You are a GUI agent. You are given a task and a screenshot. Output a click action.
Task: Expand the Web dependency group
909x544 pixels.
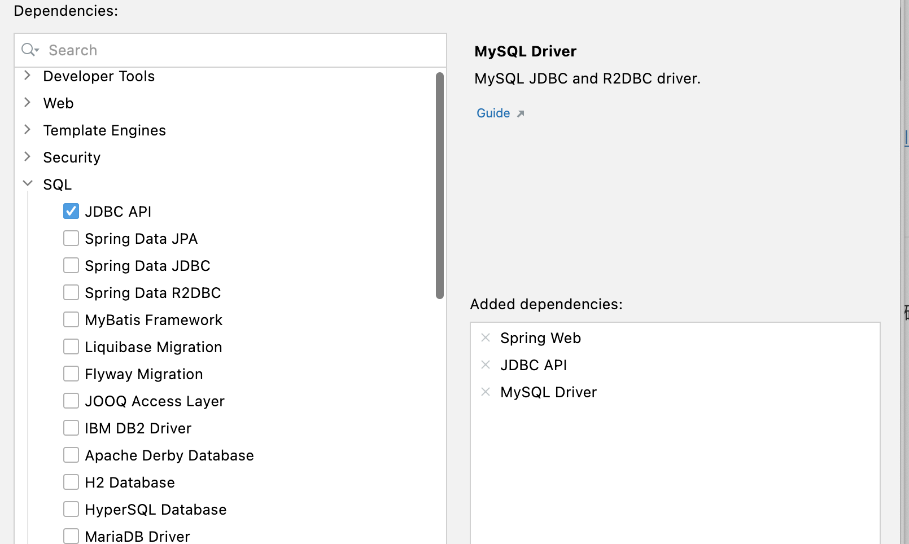tap(27, 103)
